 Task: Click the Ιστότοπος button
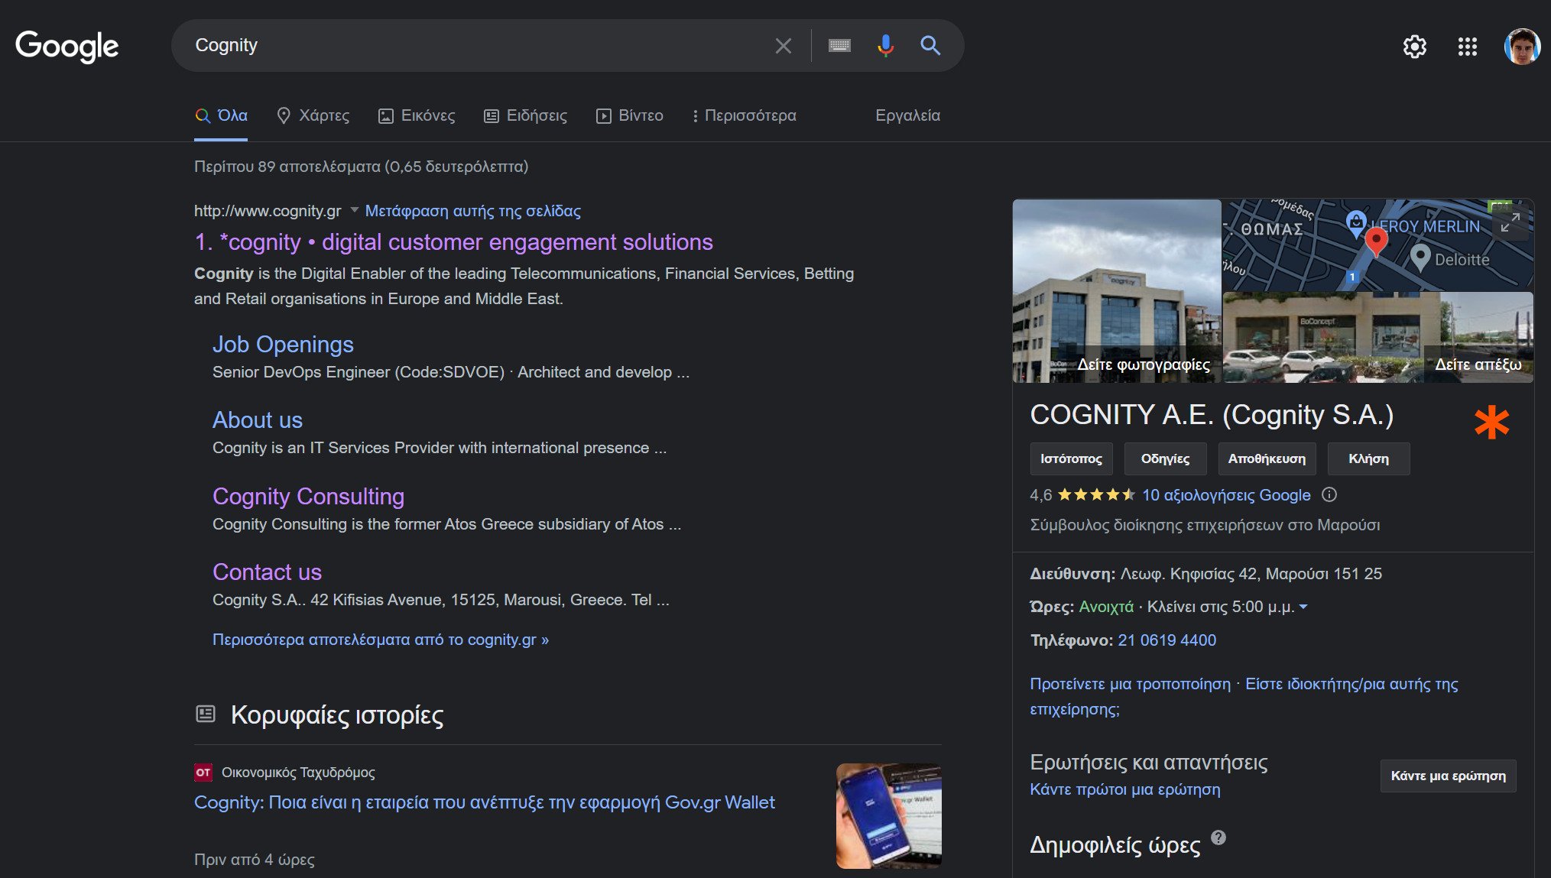coord(1071,458)
